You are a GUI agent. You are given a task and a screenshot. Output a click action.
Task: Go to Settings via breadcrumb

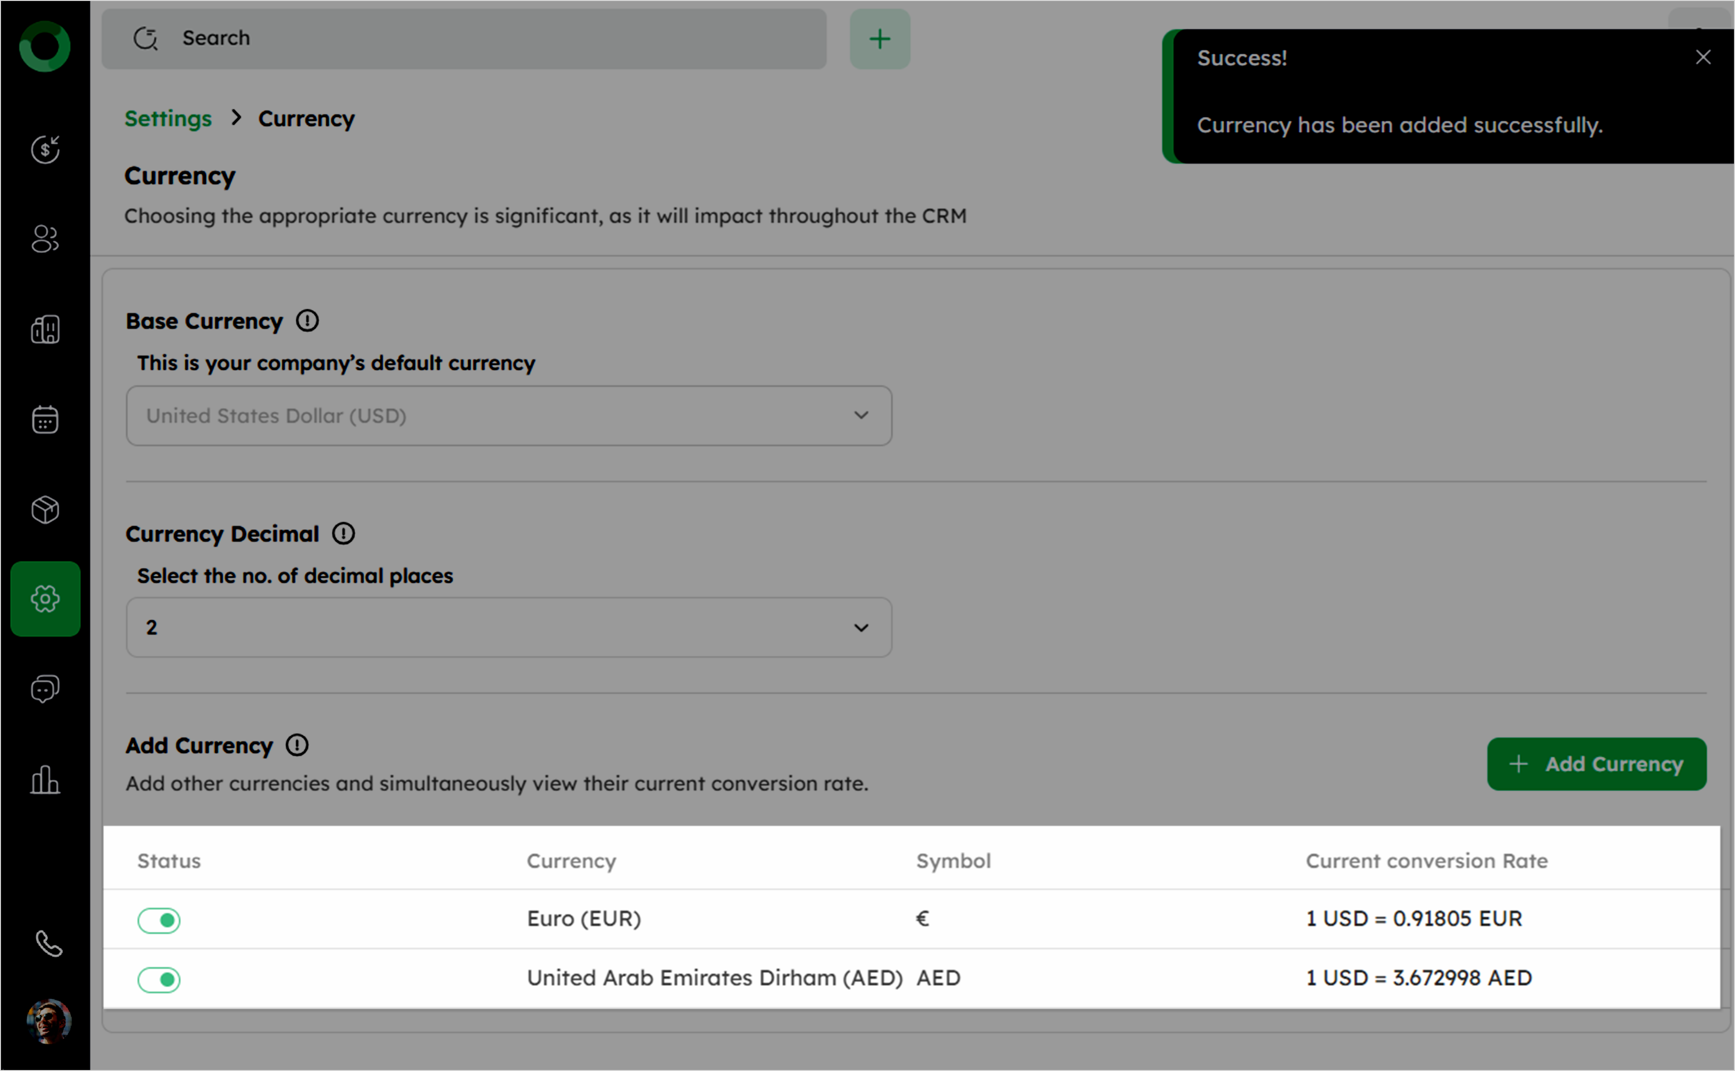pyautogui.click(x=168, y=118)
